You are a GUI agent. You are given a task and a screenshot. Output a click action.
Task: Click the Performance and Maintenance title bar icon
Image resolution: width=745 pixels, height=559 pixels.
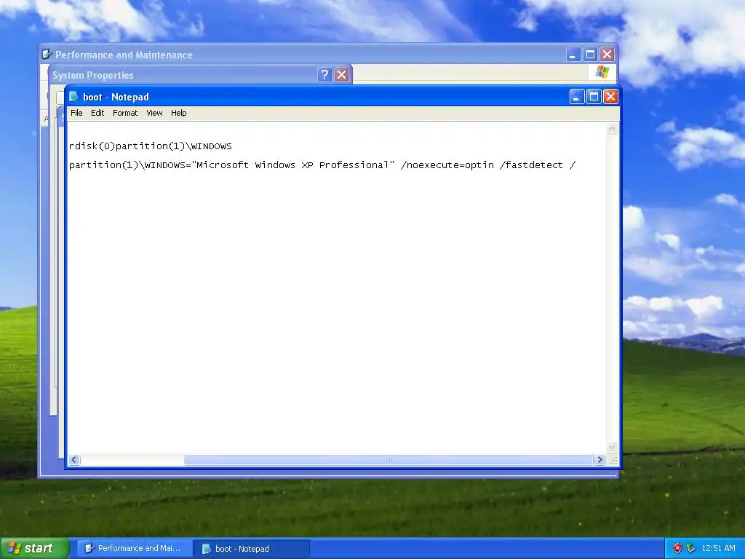click(x=47, y=54)
